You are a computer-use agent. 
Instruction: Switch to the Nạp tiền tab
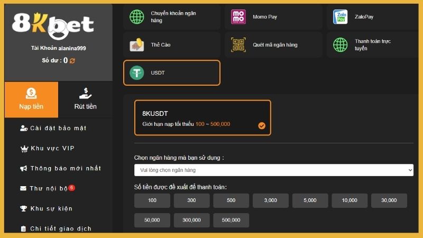(x=31, y=99)
